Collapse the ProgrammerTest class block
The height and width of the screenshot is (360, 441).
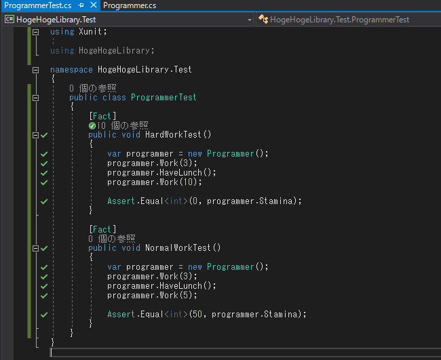tap(35, 98)
